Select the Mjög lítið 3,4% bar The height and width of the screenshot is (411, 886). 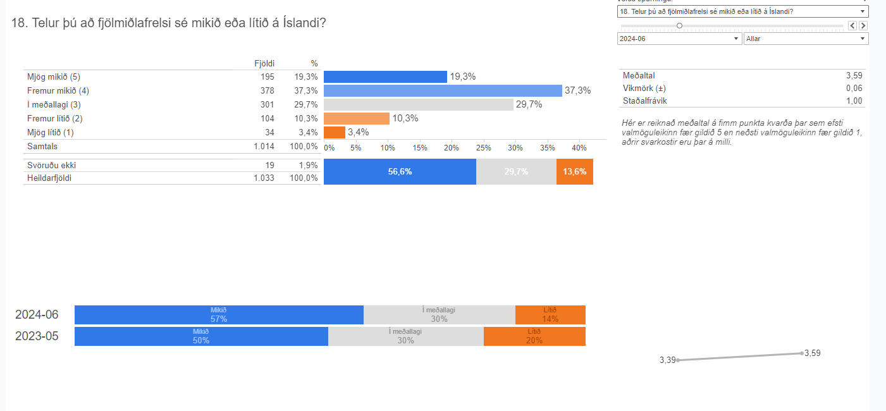point(334,132)
